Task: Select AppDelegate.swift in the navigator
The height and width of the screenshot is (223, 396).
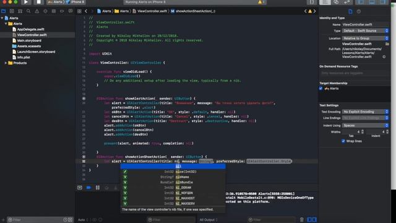Action: point(30,29)
